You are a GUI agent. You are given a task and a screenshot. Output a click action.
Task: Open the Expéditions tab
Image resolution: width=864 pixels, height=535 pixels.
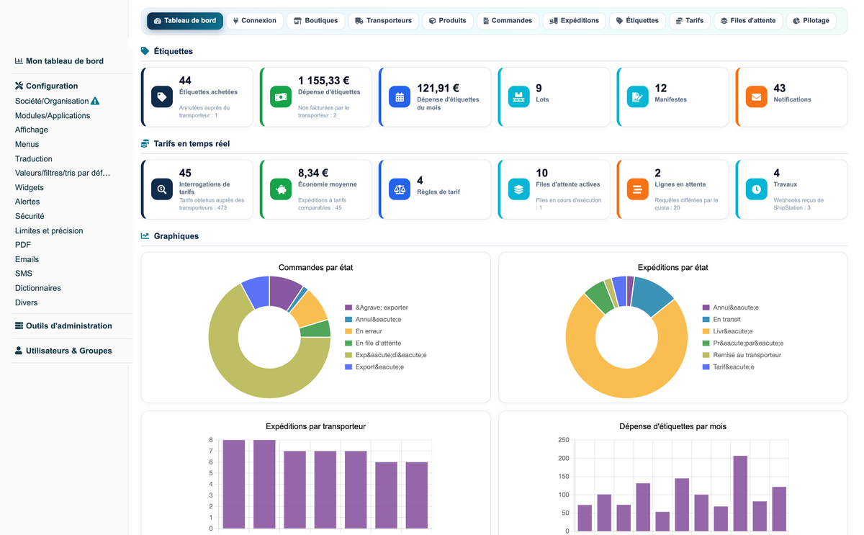tap(574, 21)
